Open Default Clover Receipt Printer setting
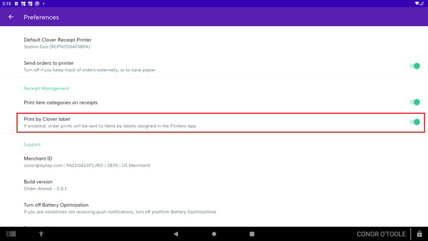The height and width of the screenshot is (241, 428). [x=214, y=43]
